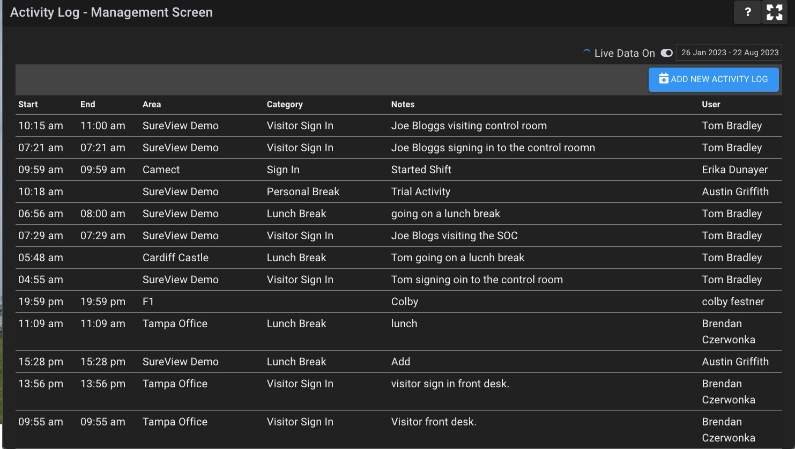The width and height of the screenshot is (795, 449).
Task: Select the Notes column header
Action: tap(403, 104)
